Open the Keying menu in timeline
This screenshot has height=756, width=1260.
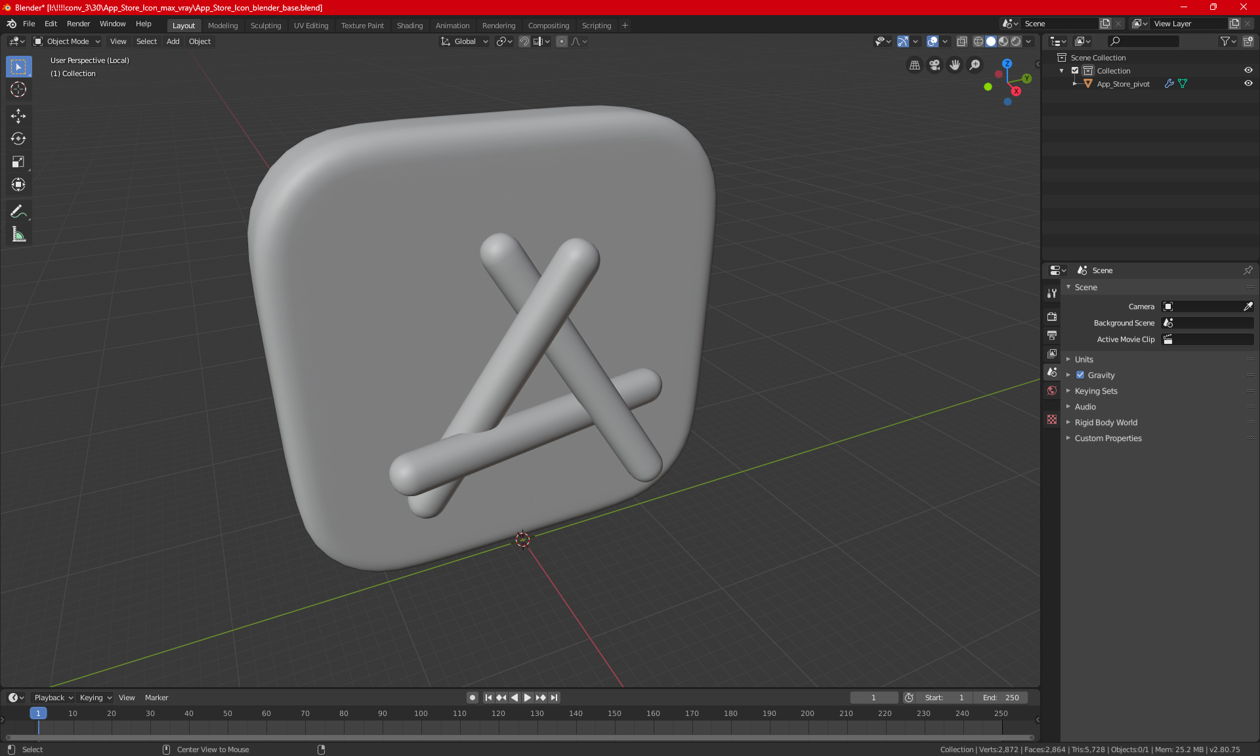[x=95, y=698]
